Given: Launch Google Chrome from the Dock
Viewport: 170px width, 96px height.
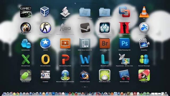Looking at the screenshot, I should pyautogui.click(x=18, y=94).
